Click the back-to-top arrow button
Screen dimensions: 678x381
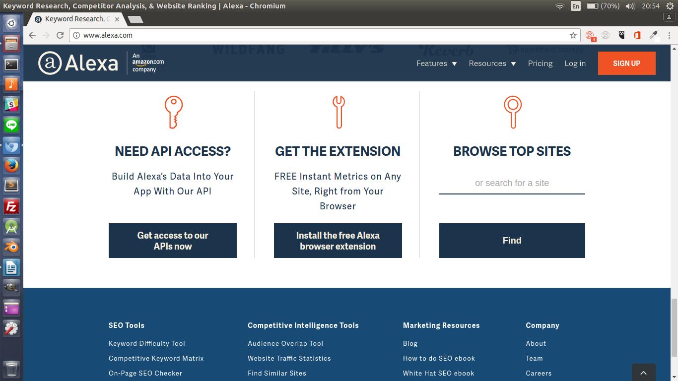644,373
